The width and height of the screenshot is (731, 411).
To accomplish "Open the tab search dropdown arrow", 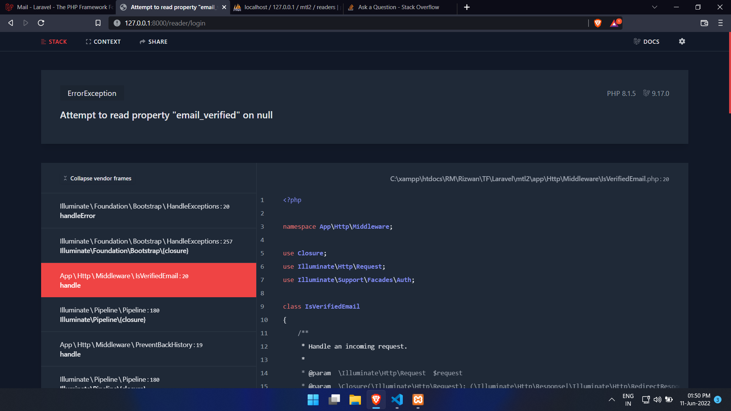I will (654, 7).
